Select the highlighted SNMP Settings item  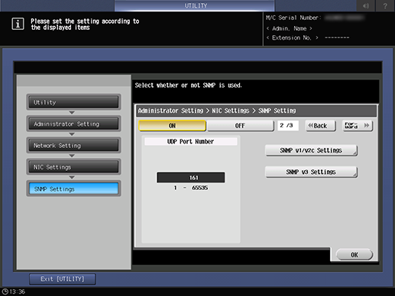[73, 188]
